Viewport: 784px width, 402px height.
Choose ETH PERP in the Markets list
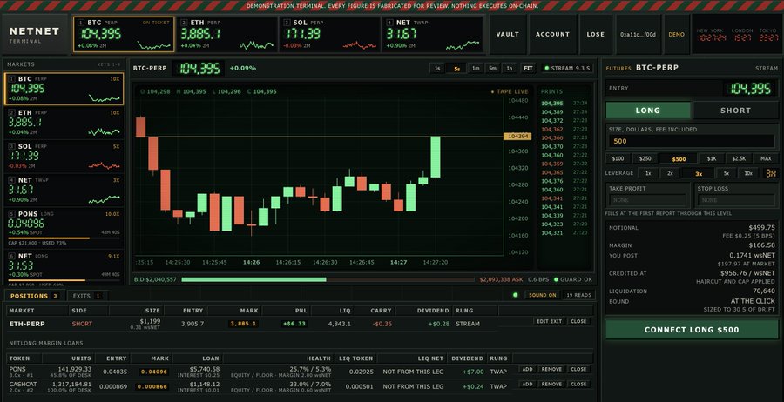coord(64,123)
